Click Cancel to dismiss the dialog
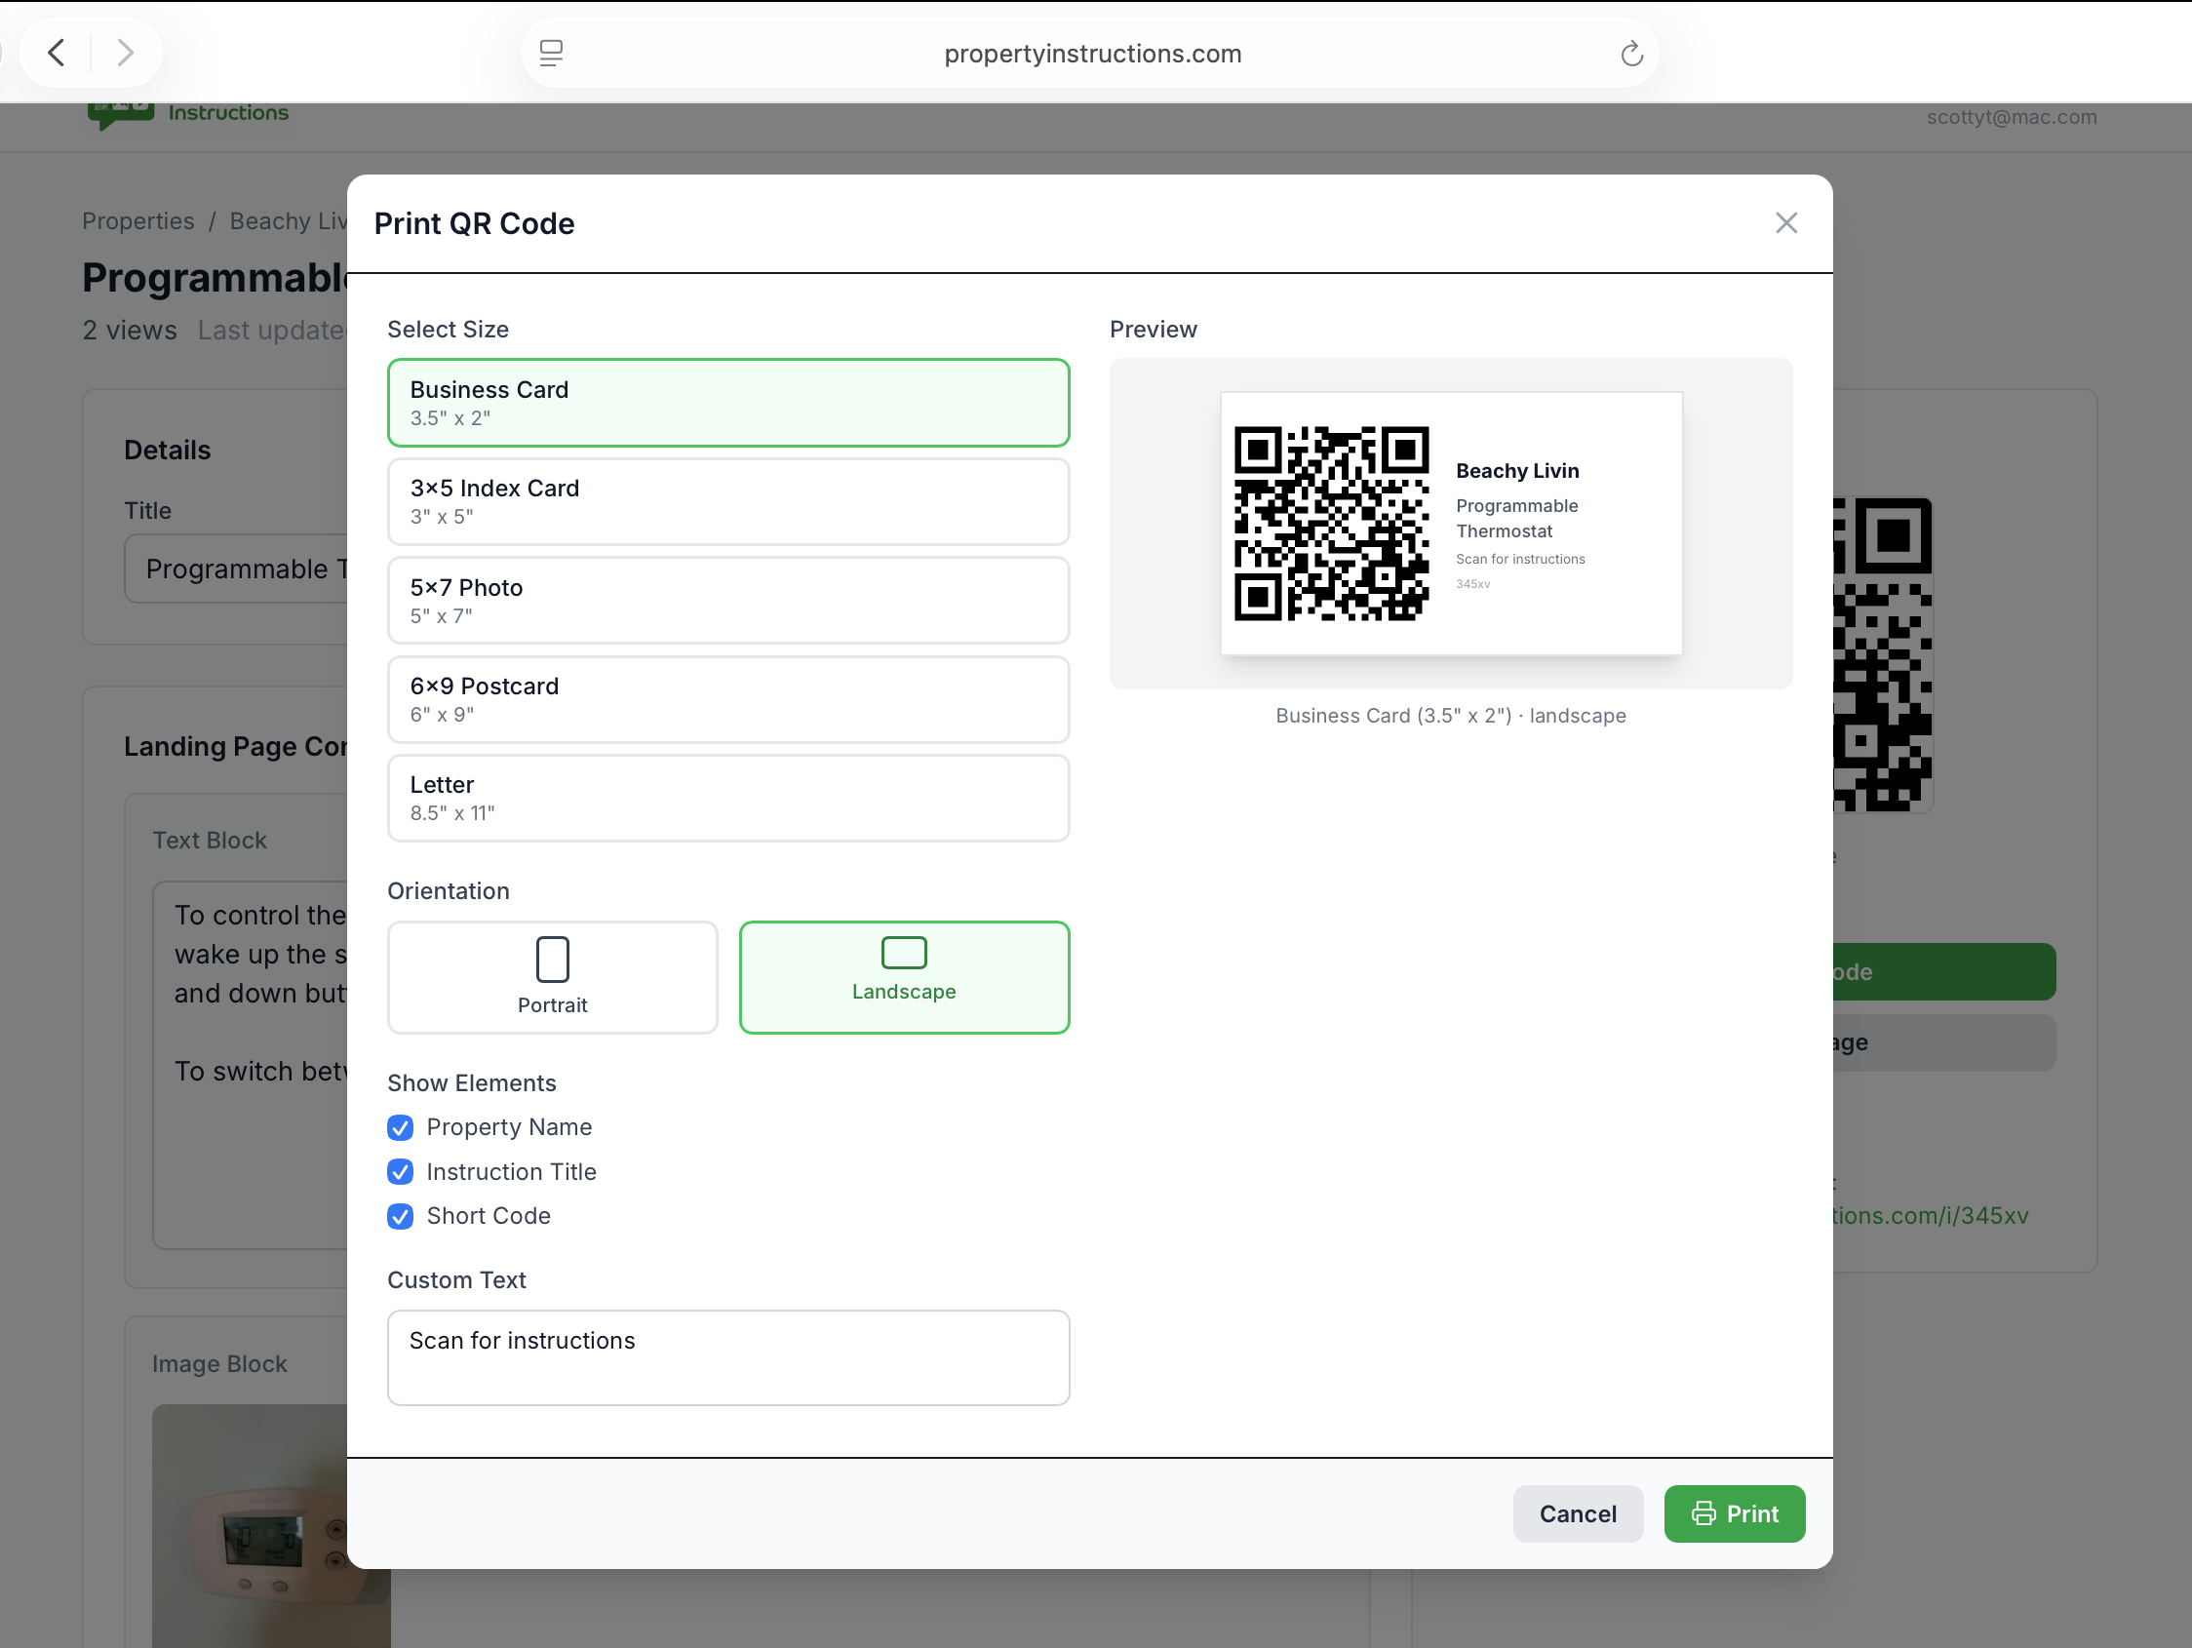The width and height of the screenshot is (2192, 1648). coord(1578,1513)
